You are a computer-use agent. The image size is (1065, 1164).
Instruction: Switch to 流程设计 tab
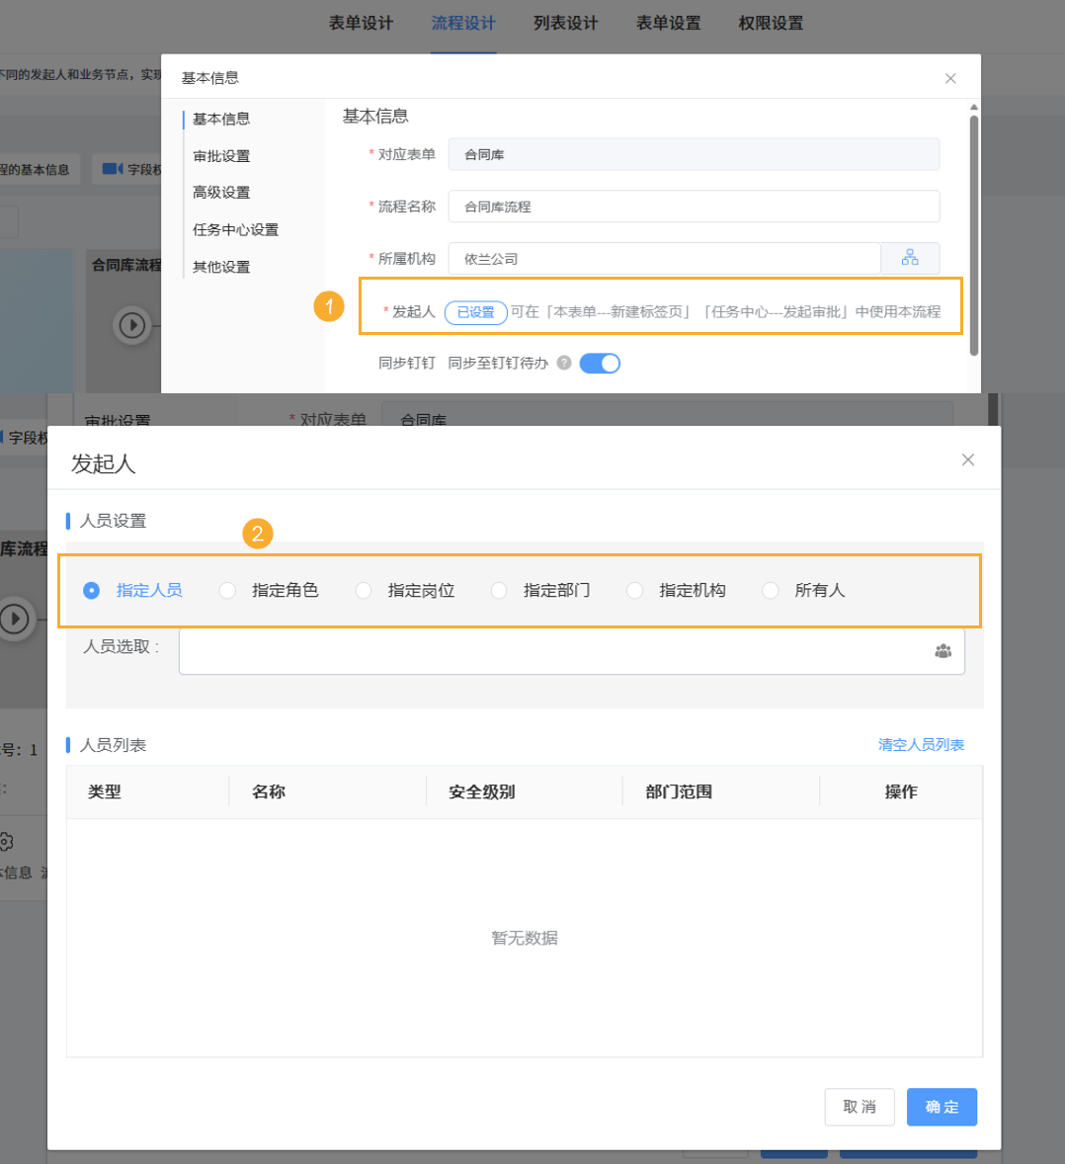point(463,23)
